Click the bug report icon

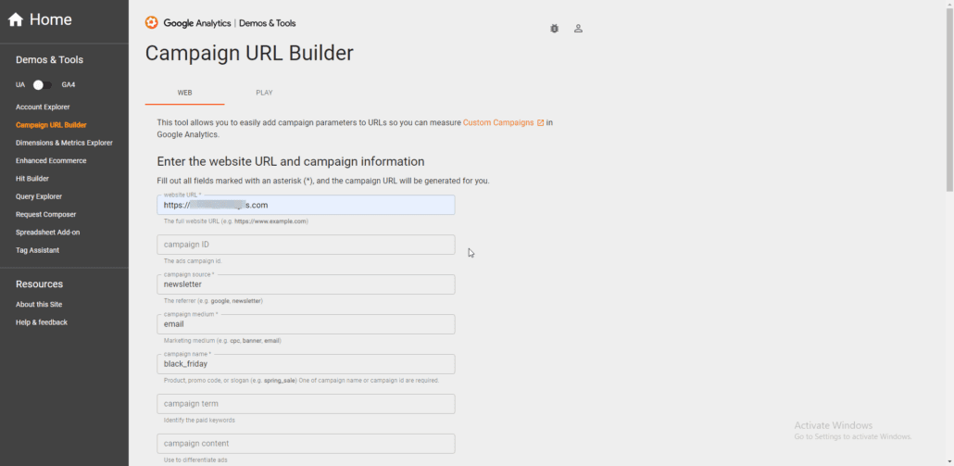tap(554, 29)
